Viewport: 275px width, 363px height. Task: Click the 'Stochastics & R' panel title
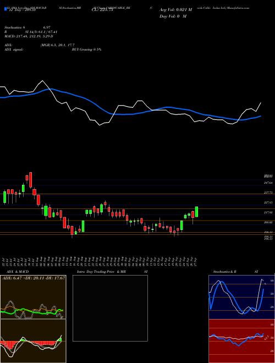[225, 272]
